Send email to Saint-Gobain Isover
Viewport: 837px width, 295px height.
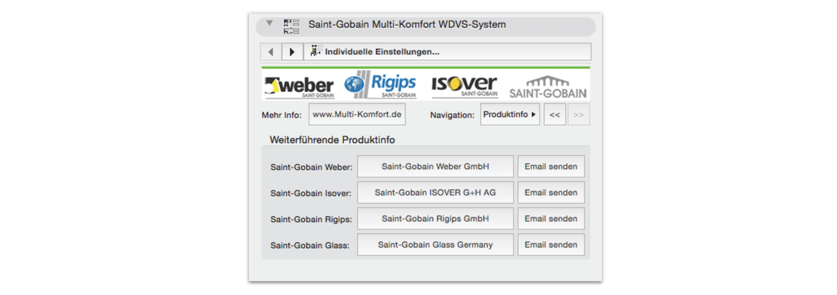point(551,192)
